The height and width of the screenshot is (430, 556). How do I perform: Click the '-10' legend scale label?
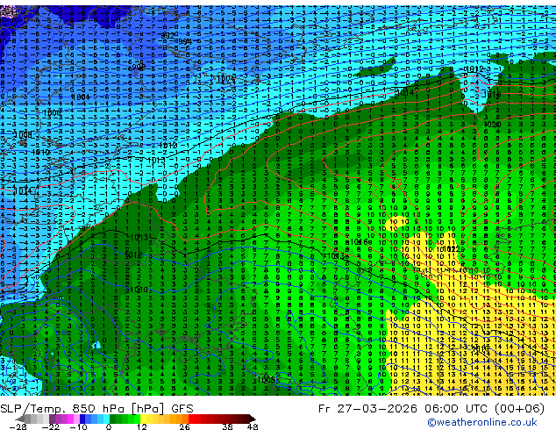coord(78,426)
